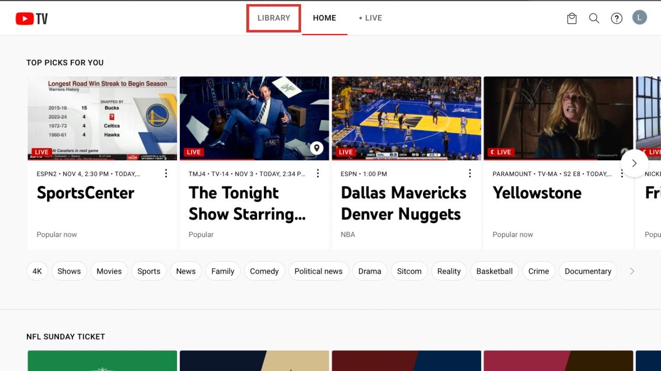
Task: Open the Yellowstone program page
Action: click(x=537, y=193)
